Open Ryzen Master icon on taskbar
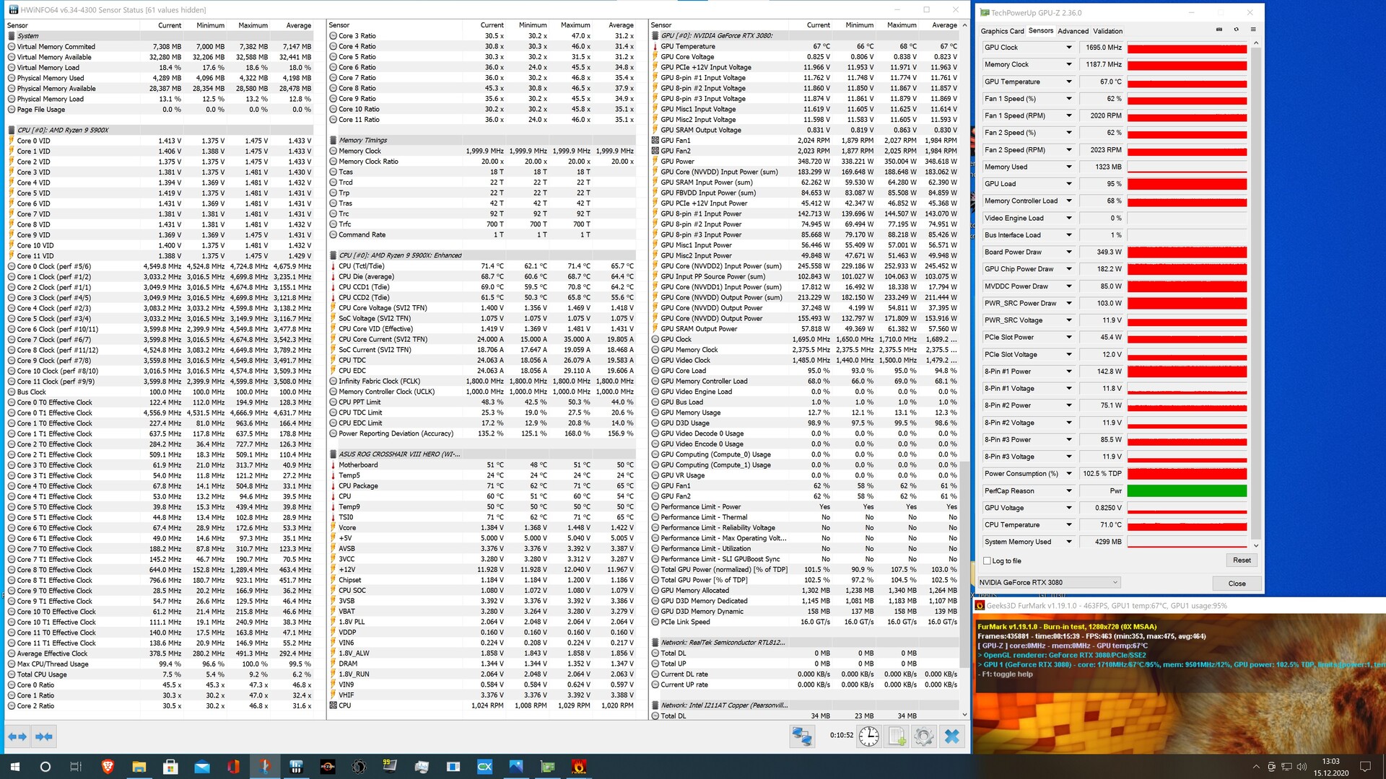This screenshot has width=1386, height=779. coord(328,767)
